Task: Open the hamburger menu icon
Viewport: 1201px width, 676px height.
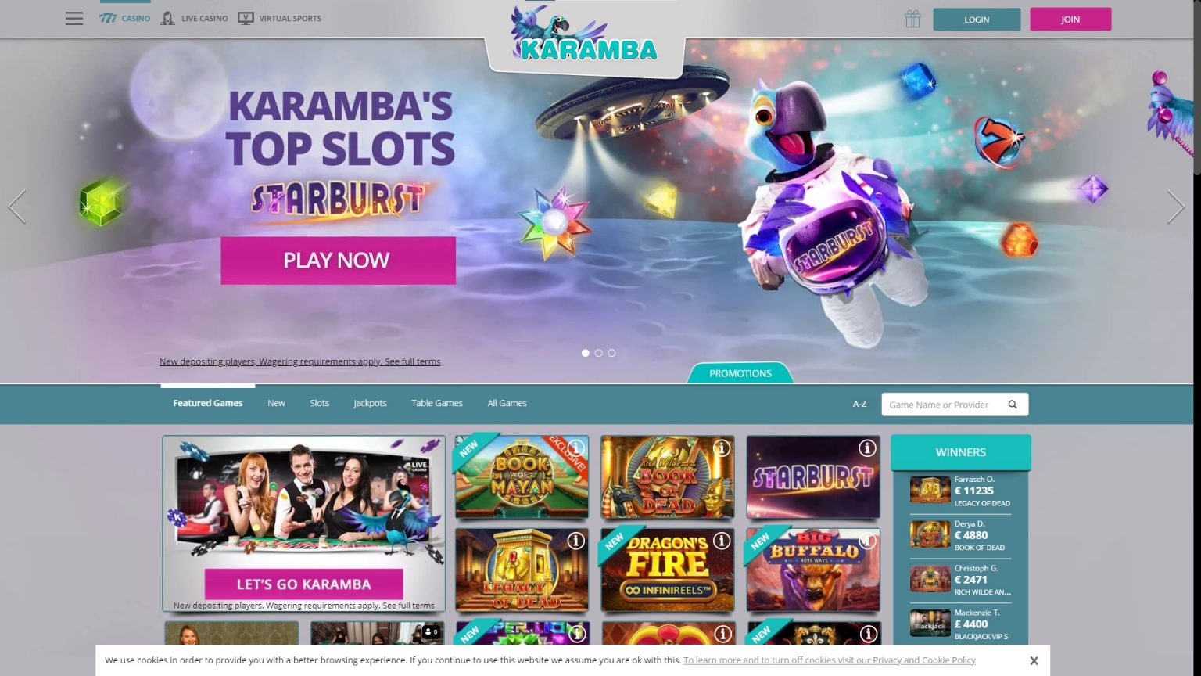Action: [x=74, y=18]
